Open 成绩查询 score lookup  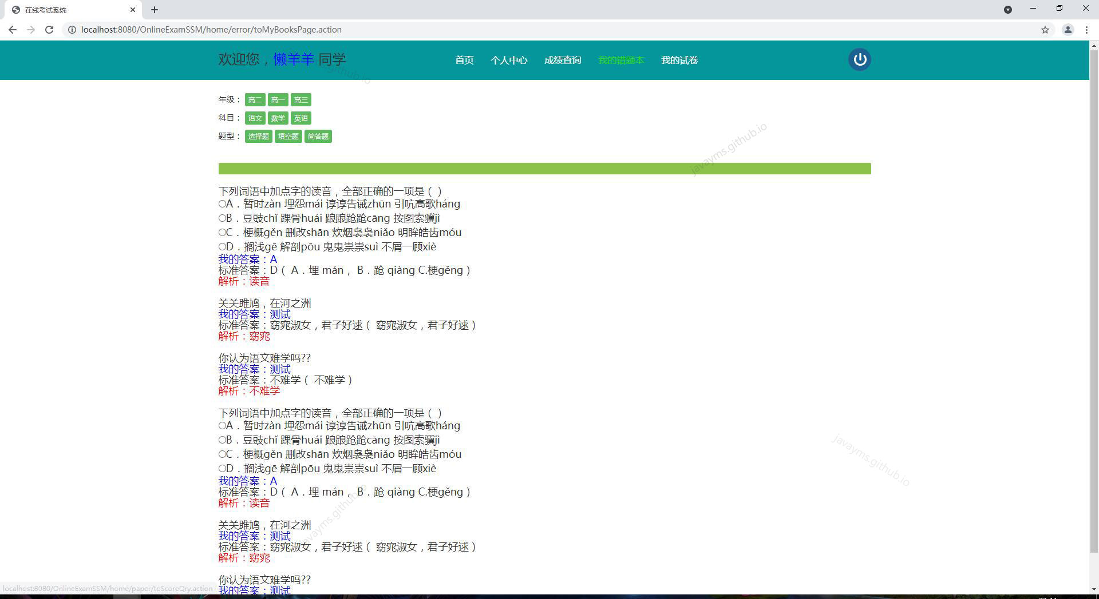pyautogui.click(x=563, y=60)
